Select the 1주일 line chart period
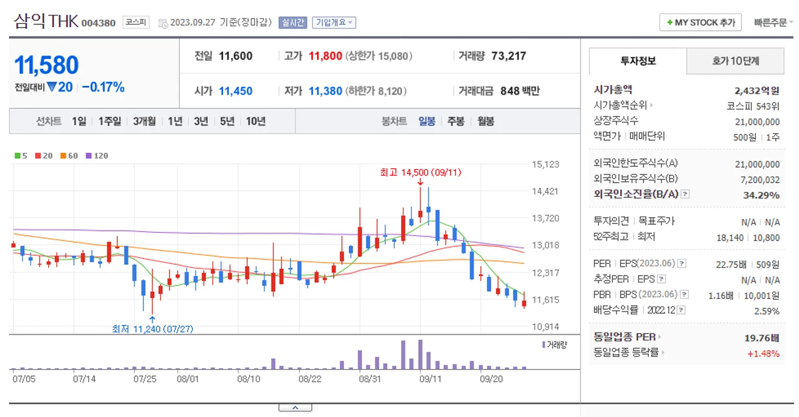The width and height of the screenshot is (799, 417). pos(110,121)
